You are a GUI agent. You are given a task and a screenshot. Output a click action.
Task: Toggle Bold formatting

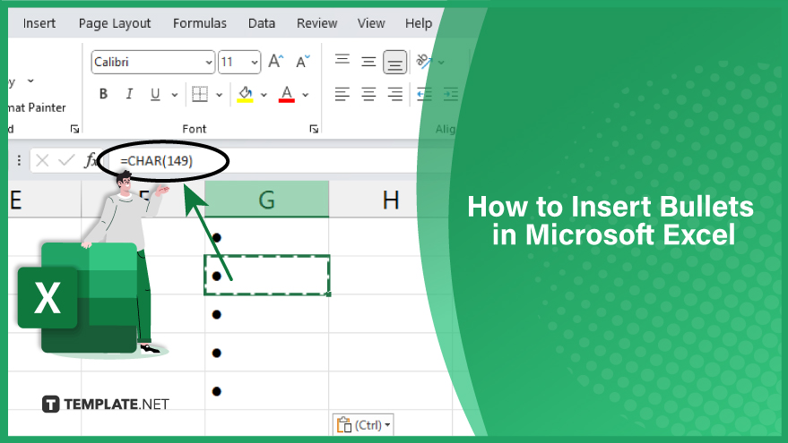pyautogui.click(x=103, y=94)
